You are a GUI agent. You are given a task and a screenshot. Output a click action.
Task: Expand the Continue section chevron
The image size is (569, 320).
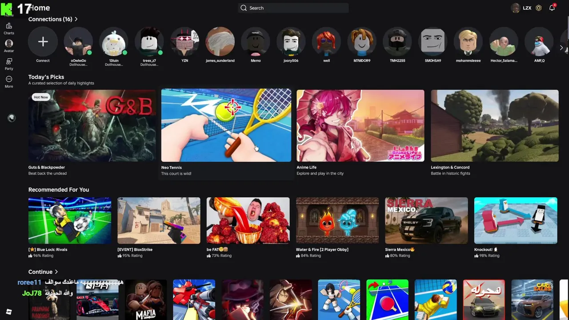click(56, 272)
